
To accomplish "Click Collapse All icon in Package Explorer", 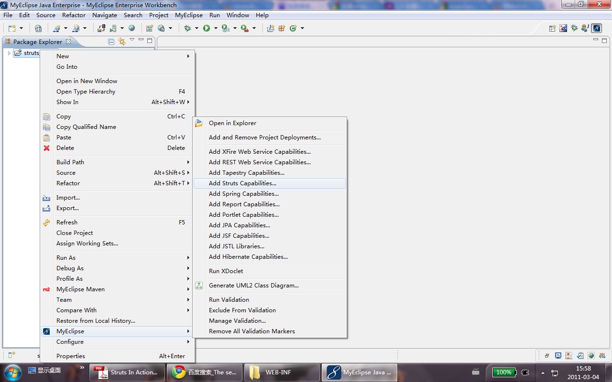I will [111, 42].
